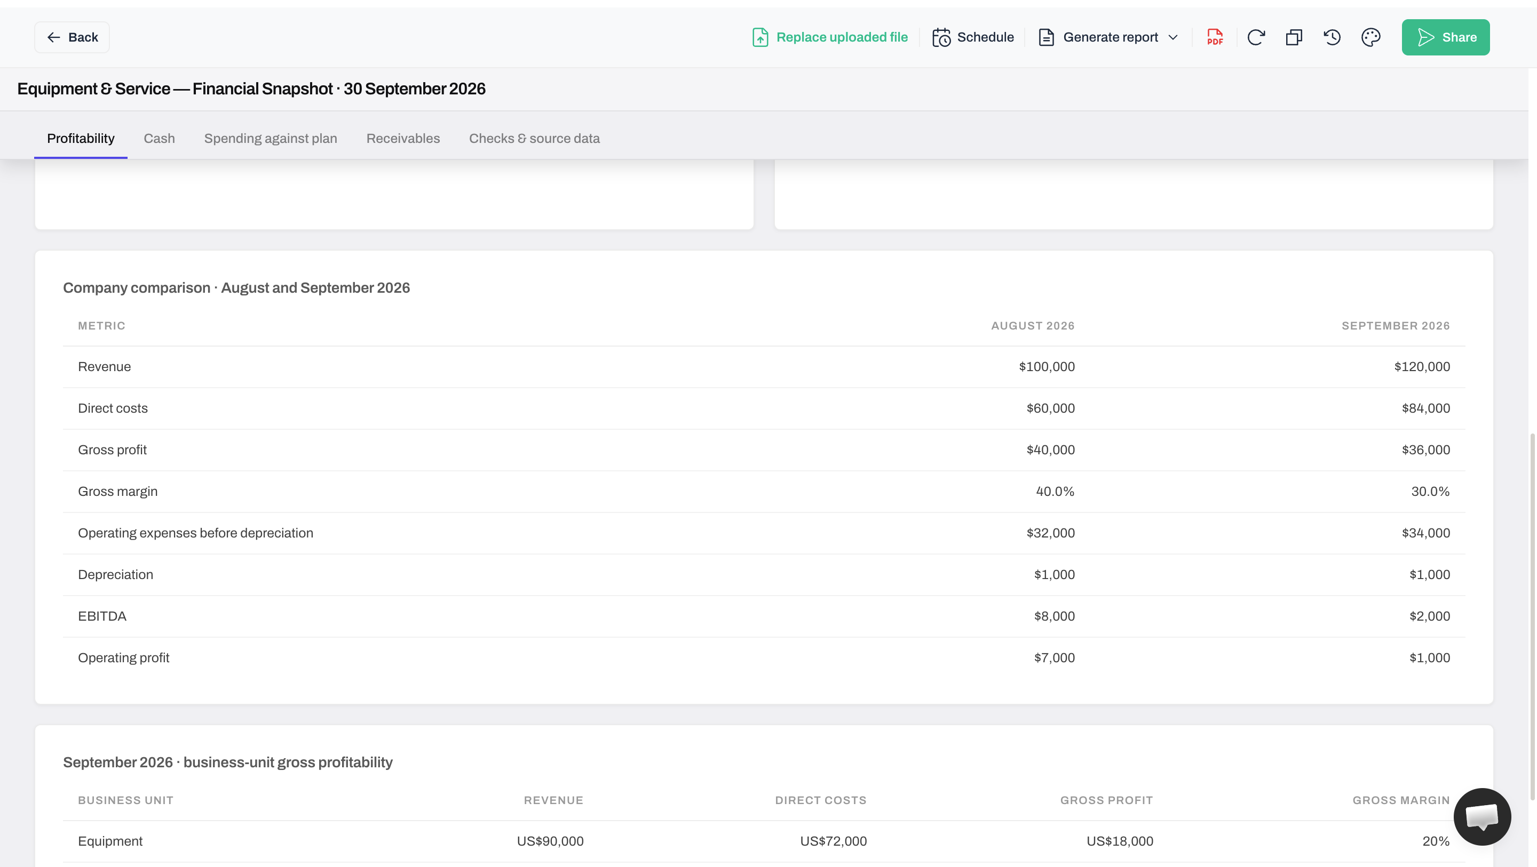The height and width of the screenshot is (867, 1537).
Task: Click the Operating profit row label
Action: coord(123,657)
